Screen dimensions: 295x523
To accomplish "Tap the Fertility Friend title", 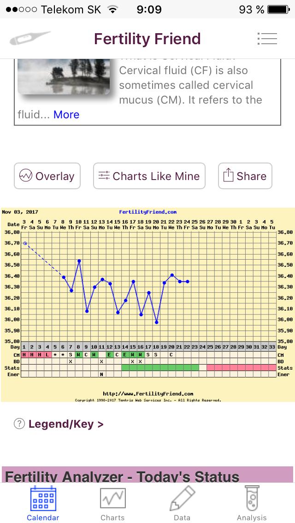I will (x=147, y=39).
